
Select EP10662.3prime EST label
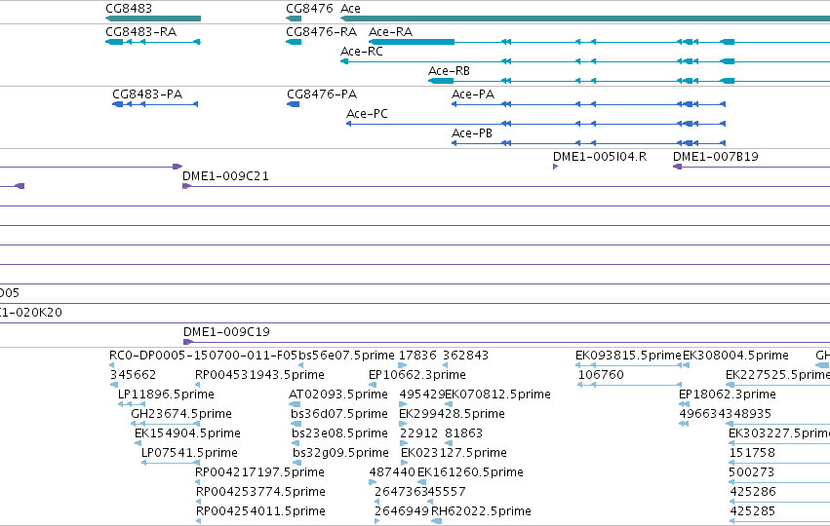click(x=417, y=375)
